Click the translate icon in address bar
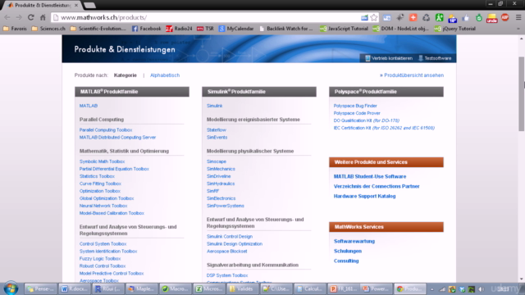 pos(364,17)
